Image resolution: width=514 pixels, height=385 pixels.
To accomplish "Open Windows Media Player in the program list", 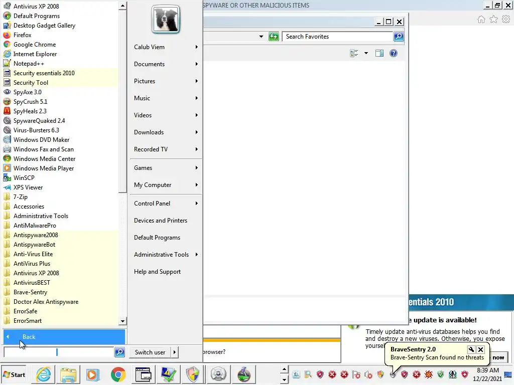I will (x=44, y=168).
